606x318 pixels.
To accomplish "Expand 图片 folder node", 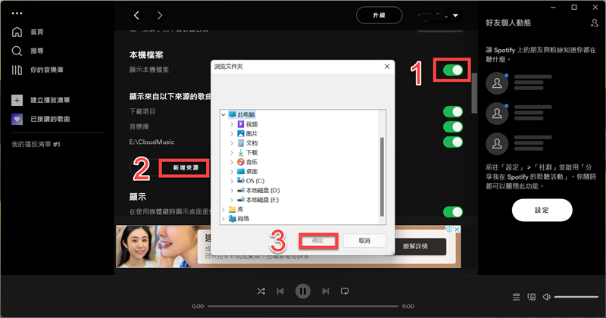I will (232, 134).
